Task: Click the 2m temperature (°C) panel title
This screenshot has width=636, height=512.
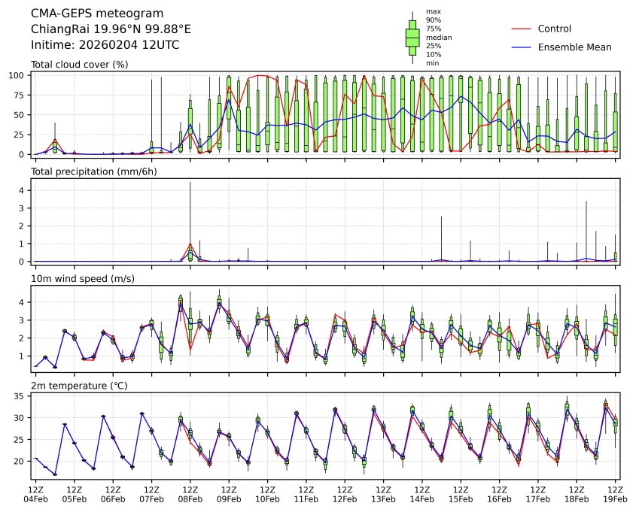Action: pyautogui.click(x=79, y=386)
